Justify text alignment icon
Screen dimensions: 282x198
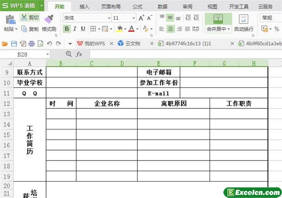click(188, 29)
